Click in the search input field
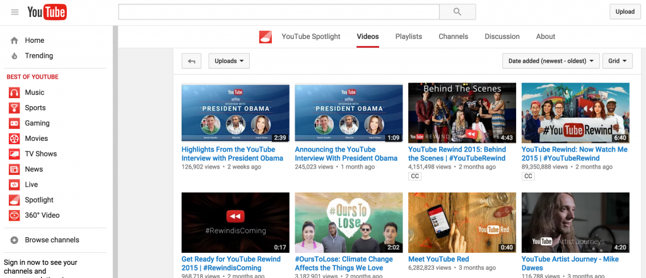Image resolution: width=646 pixels, height=278 pixels. point(279,12)
